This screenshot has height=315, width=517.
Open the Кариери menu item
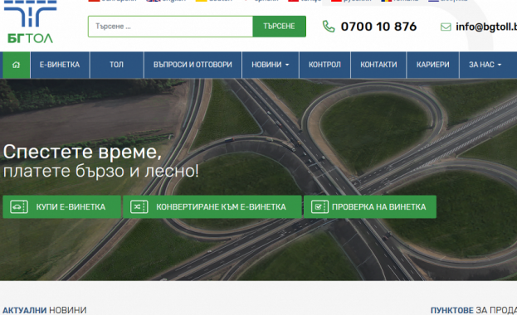[433, 65]
